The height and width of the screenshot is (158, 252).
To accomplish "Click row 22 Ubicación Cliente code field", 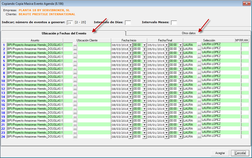I will (68, 129).
